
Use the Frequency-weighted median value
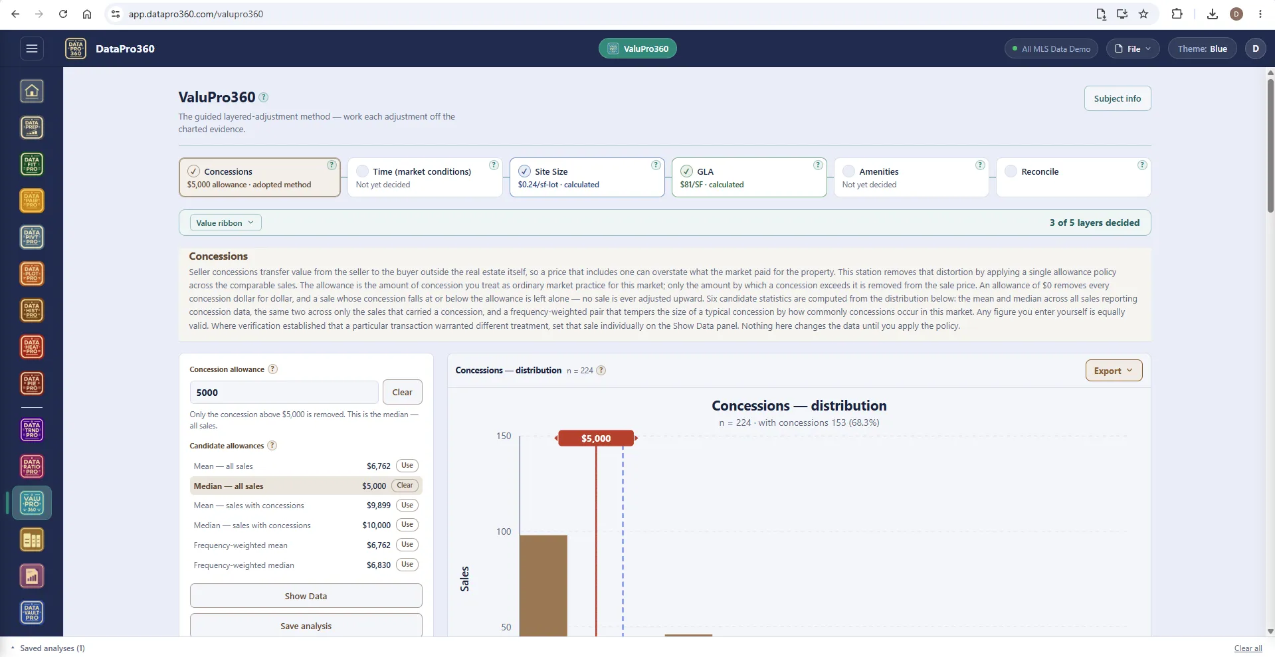coord(407,565)
